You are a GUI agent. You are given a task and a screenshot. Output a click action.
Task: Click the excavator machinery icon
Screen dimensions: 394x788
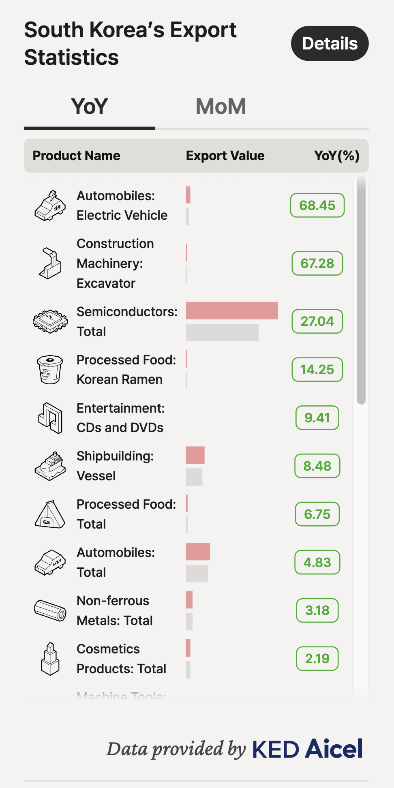click(50, 263)
